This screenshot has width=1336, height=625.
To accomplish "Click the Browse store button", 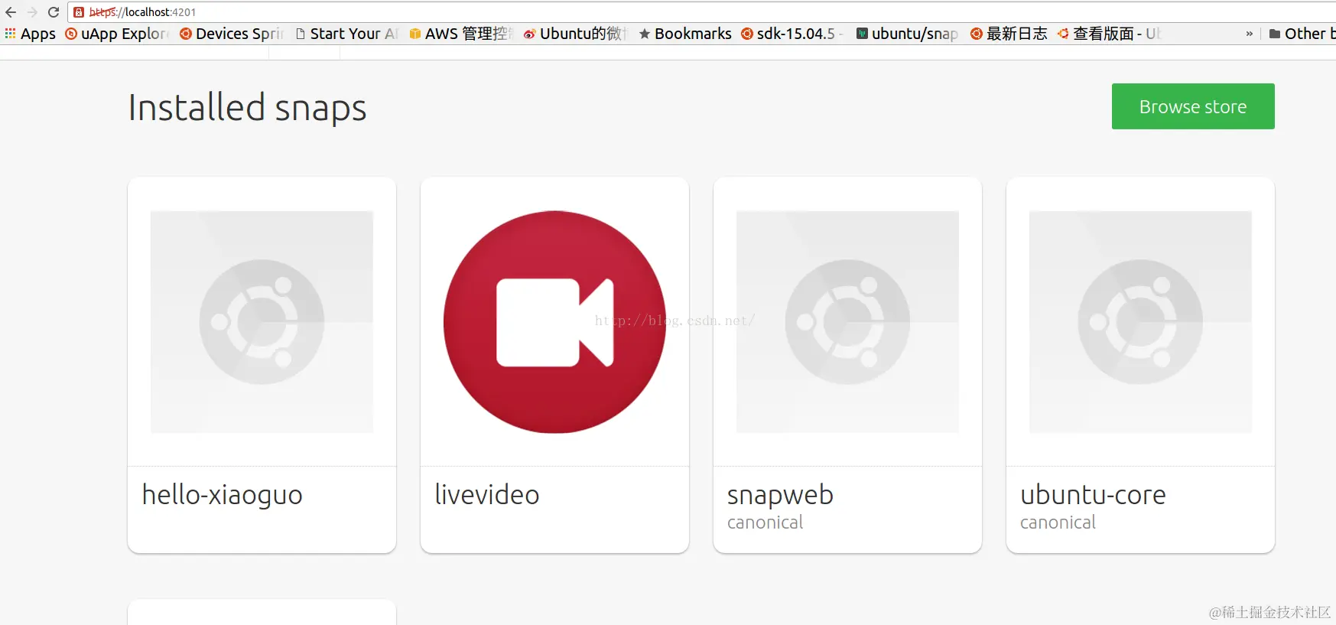I will 1193,106.
